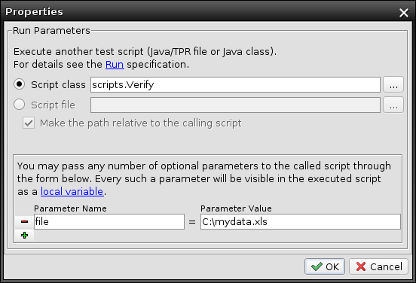The height and width of the screenshot is (283, 416).
Task: Focus the Script class field containing scripts.Verify
Action: (235, 85)
